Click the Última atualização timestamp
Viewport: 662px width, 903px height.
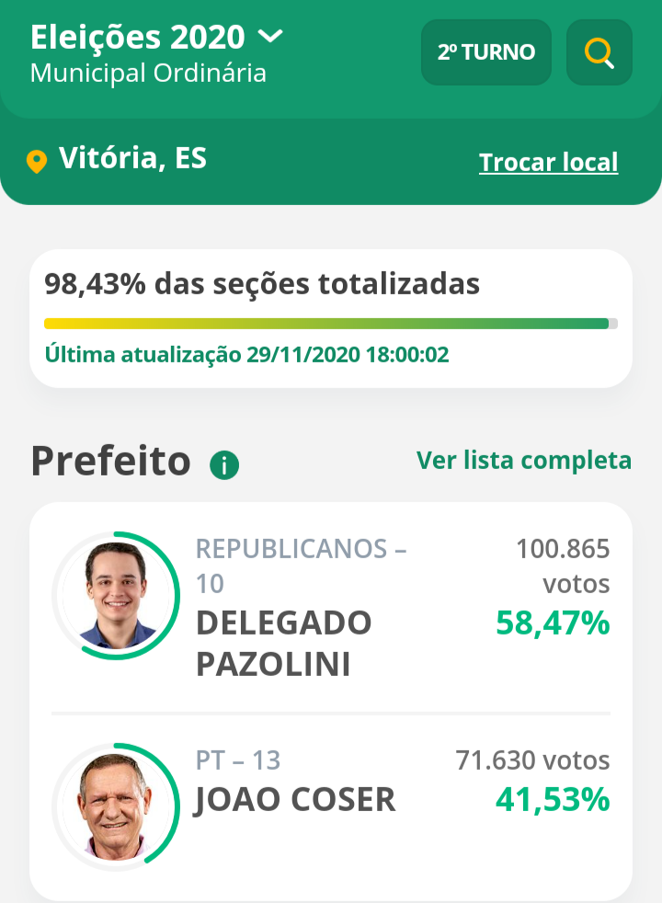coord(246,355)
